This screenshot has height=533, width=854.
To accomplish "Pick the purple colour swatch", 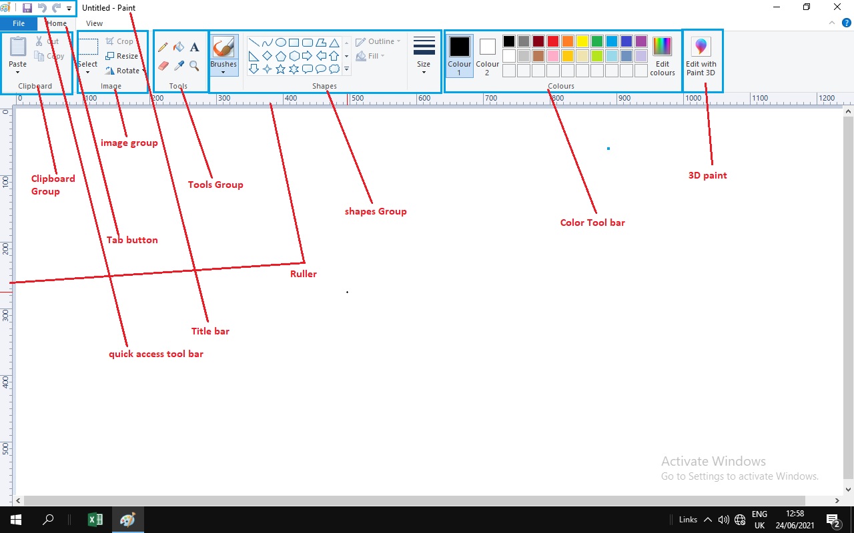I will pos(641,41).
